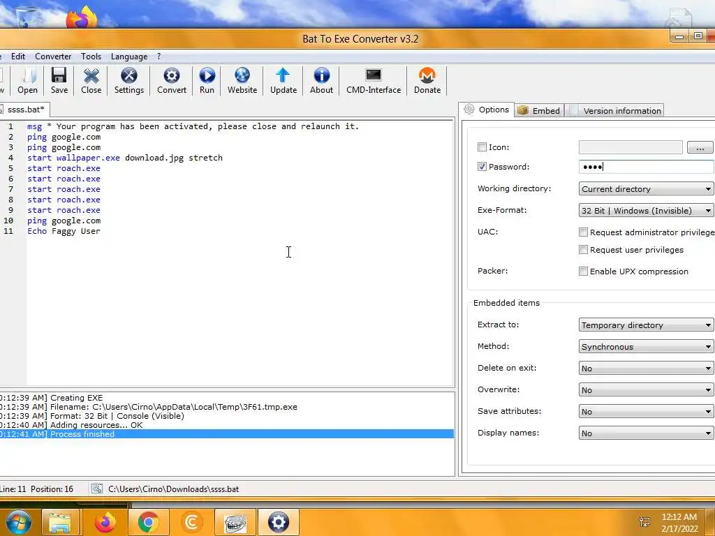Open the Website toolbar icon

(242, 81)
